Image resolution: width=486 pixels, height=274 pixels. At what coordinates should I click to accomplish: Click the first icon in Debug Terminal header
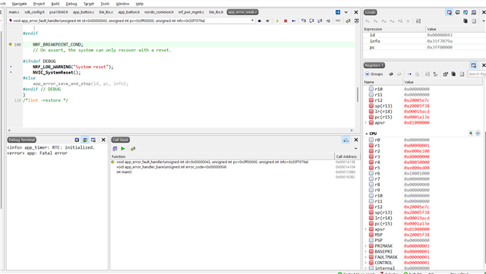pos(77,140)
